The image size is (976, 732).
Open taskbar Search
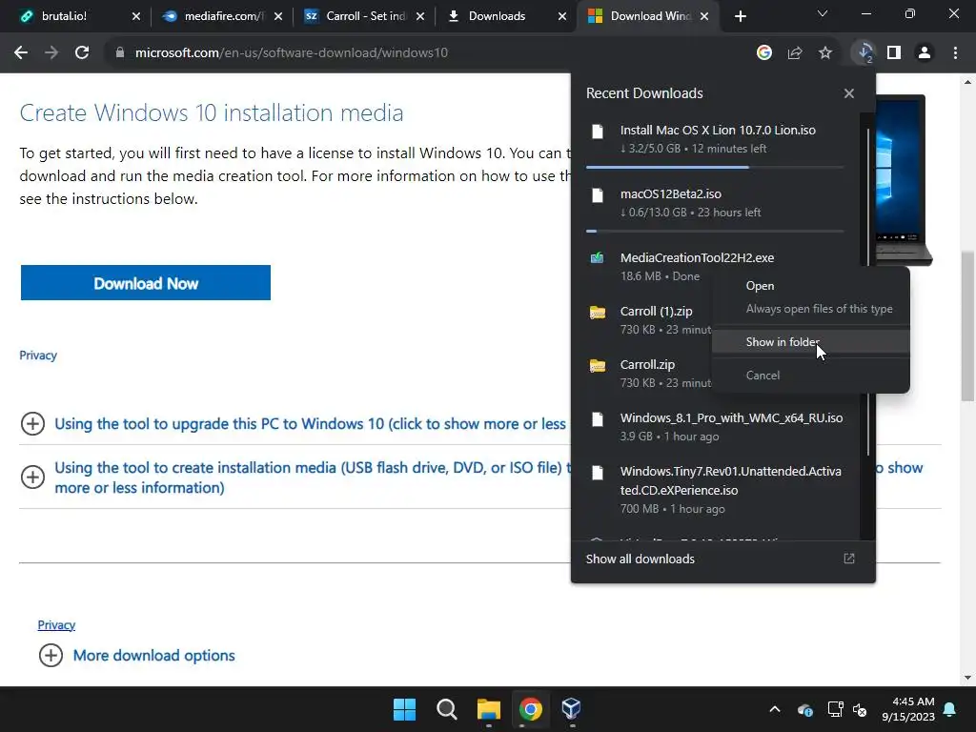(x=447, y=709)
